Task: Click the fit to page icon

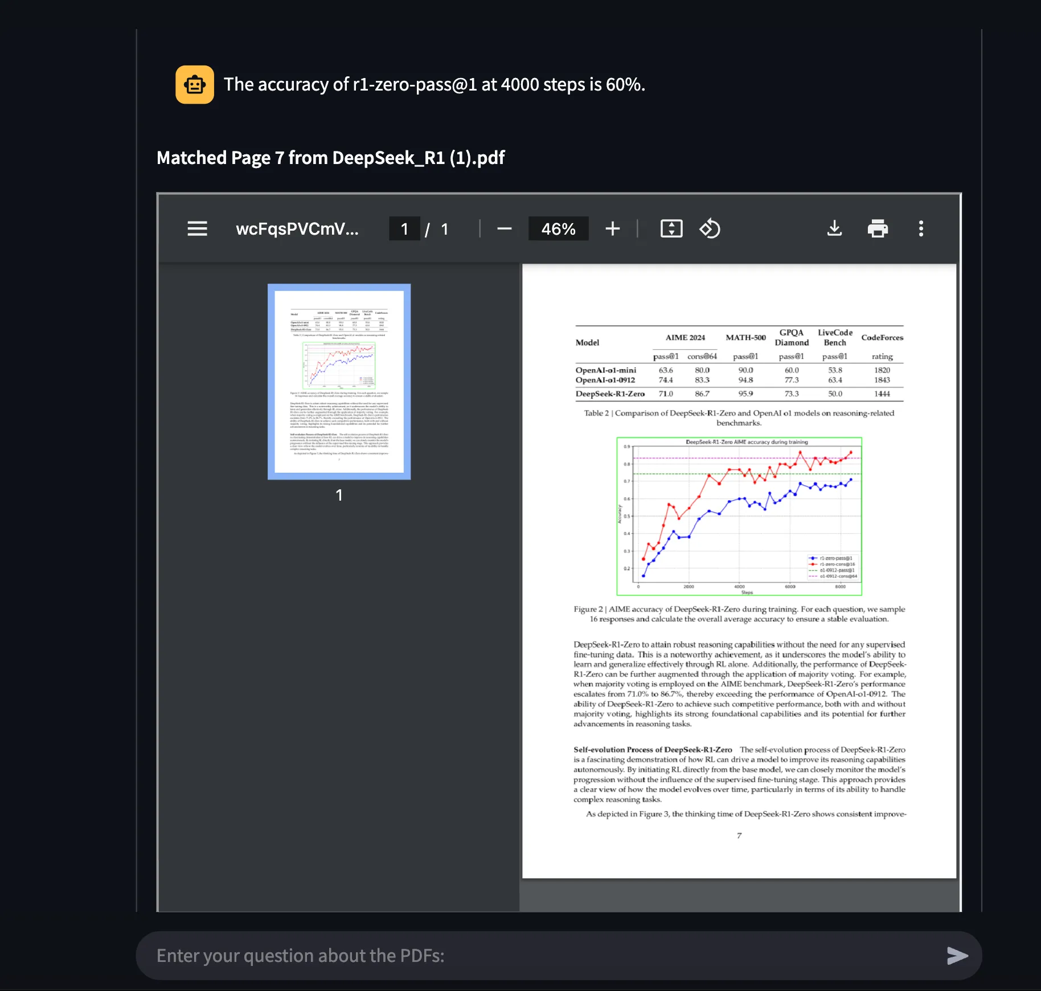Action: (x=671, y=229)
